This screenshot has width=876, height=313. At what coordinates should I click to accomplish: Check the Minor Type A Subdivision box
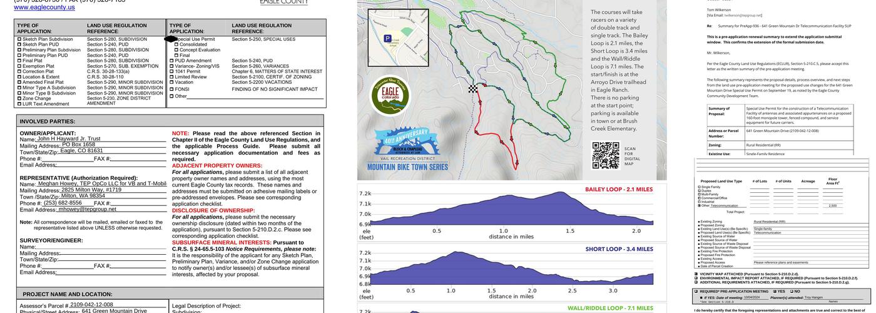tap(19, 88)
